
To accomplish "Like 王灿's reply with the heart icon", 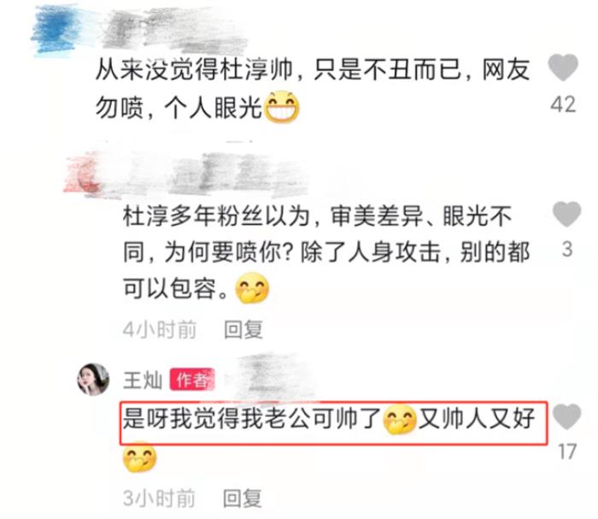I will coord(566,416).
